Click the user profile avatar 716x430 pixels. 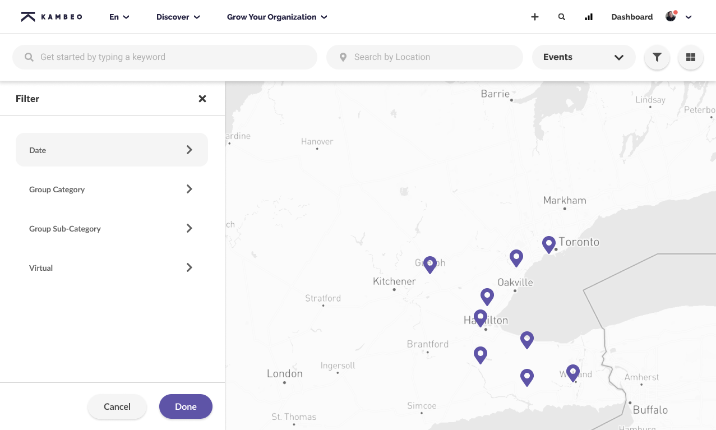tap(671, 16)
